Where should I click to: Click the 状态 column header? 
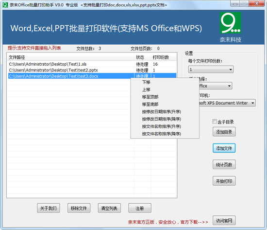[x=143, y=57]
